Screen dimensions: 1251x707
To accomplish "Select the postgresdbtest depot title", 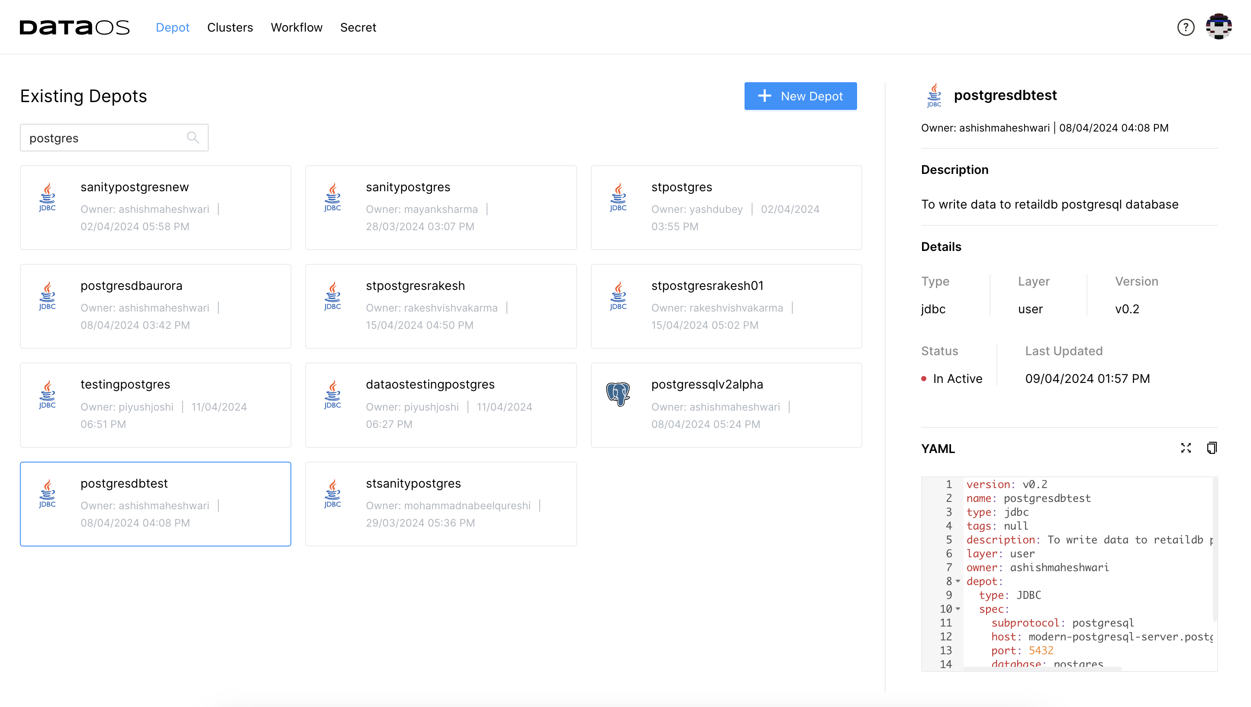I will tap(124, 483).
